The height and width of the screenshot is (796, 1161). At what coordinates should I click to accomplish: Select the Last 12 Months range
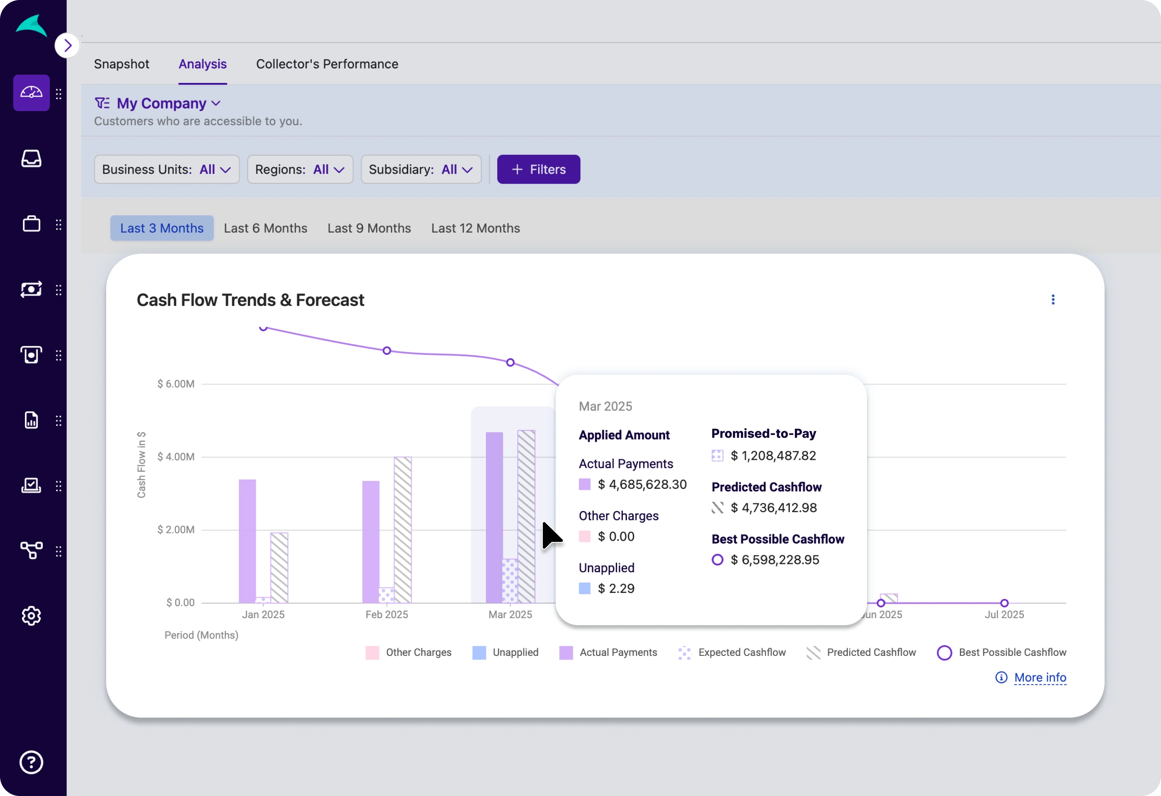point(475,228)
